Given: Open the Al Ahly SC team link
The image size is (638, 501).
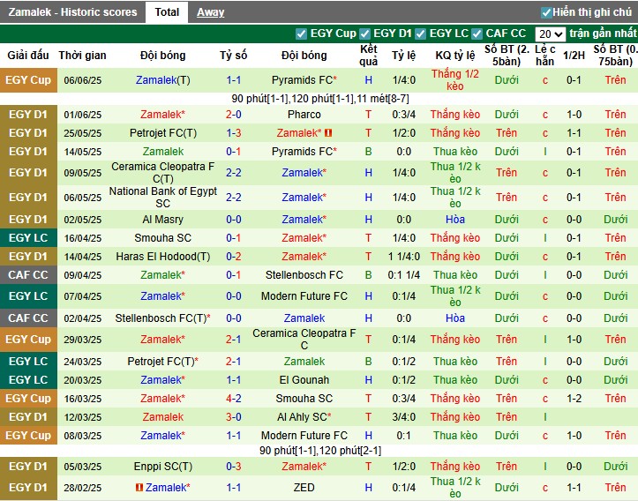Looking at the screenshot, I should tap(304, 417).
